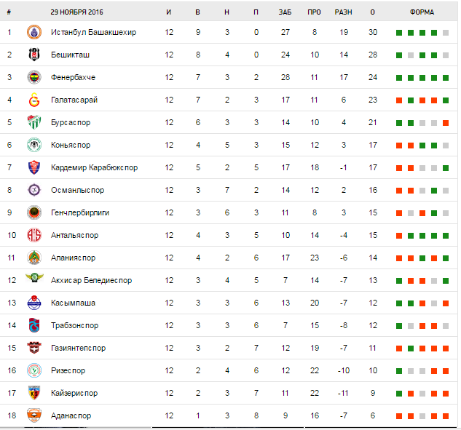Image resolution: width=461 pixels, height=430 pixels.
Task: Open the Кардемир Карабюкспор team page
Action: [x=94, y=167]
